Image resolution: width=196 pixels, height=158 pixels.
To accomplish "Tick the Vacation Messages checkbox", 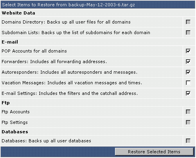I will tap(188, 83).
